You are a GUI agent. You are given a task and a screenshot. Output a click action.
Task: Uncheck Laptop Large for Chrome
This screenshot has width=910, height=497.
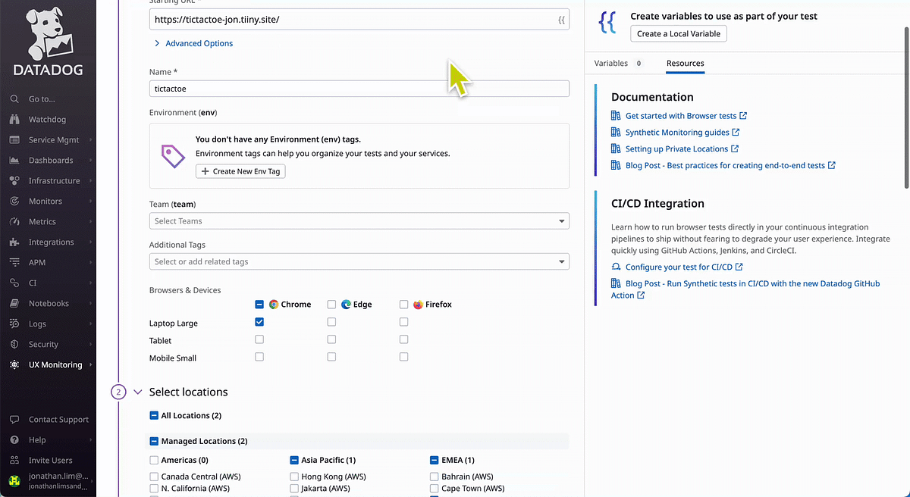click(x=259, y=323)
